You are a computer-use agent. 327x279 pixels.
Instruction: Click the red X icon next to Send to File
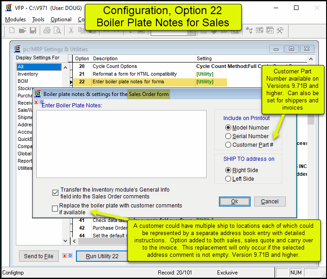(x=65, y=255)
